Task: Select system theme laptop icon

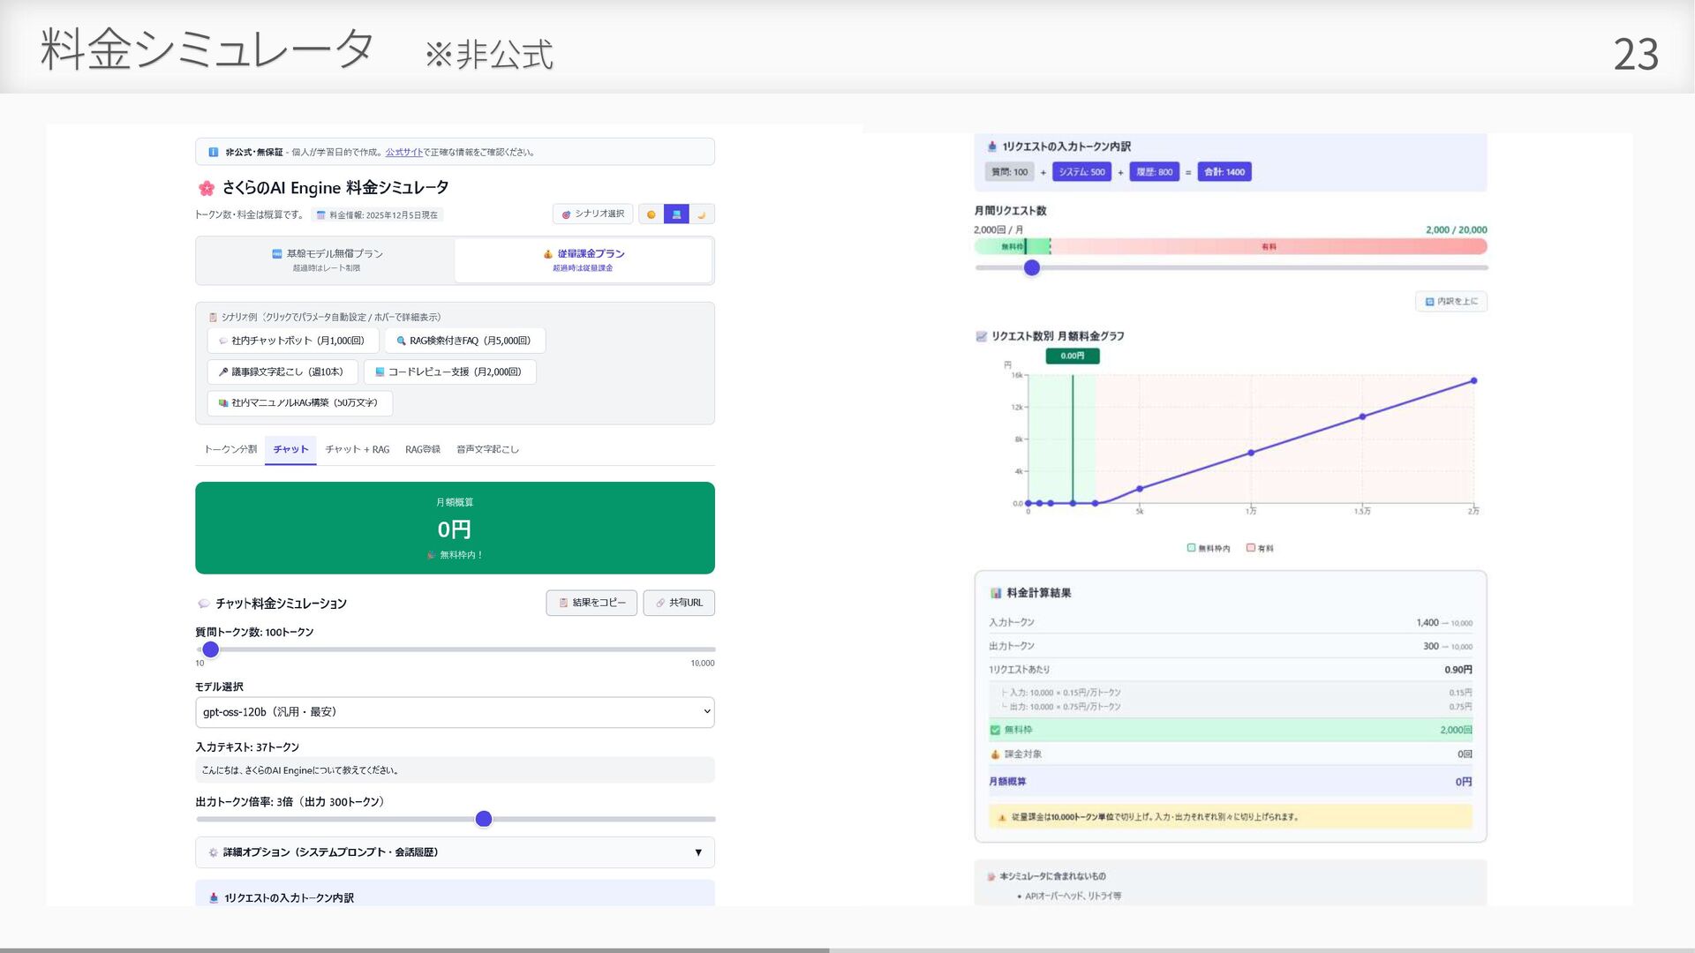Action: coord(676,214)
